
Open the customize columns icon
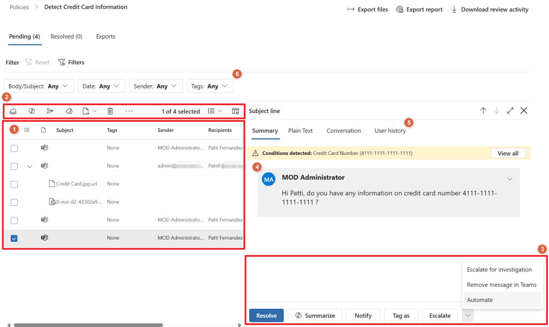point(235,111)
